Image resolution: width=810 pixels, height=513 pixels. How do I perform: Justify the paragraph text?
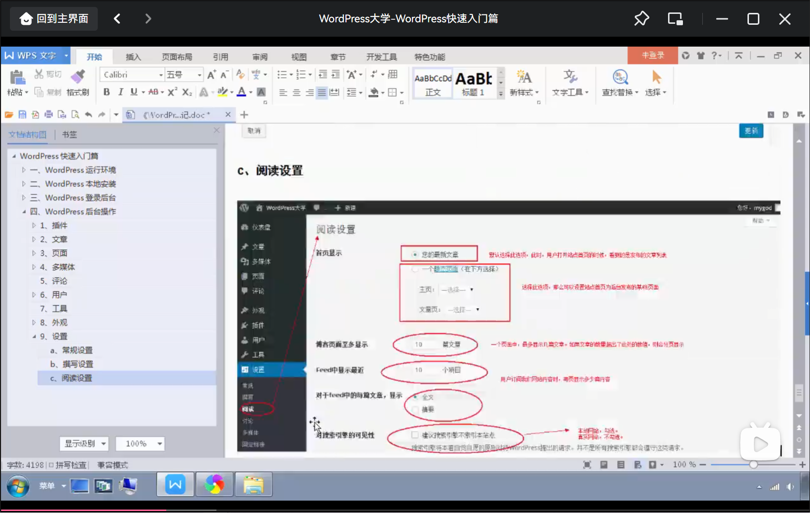click(322, 93)
